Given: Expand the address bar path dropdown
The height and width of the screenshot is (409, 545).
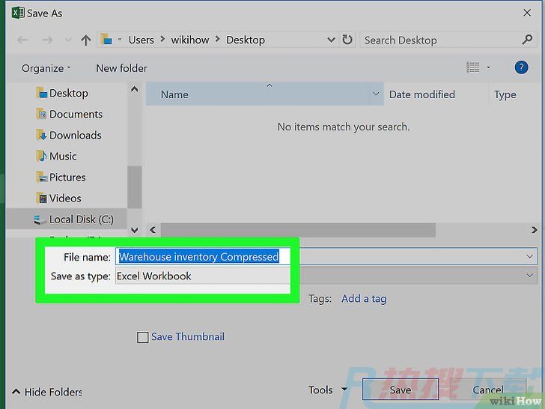Looking at the screenshot, I should [x=331, y=40].
